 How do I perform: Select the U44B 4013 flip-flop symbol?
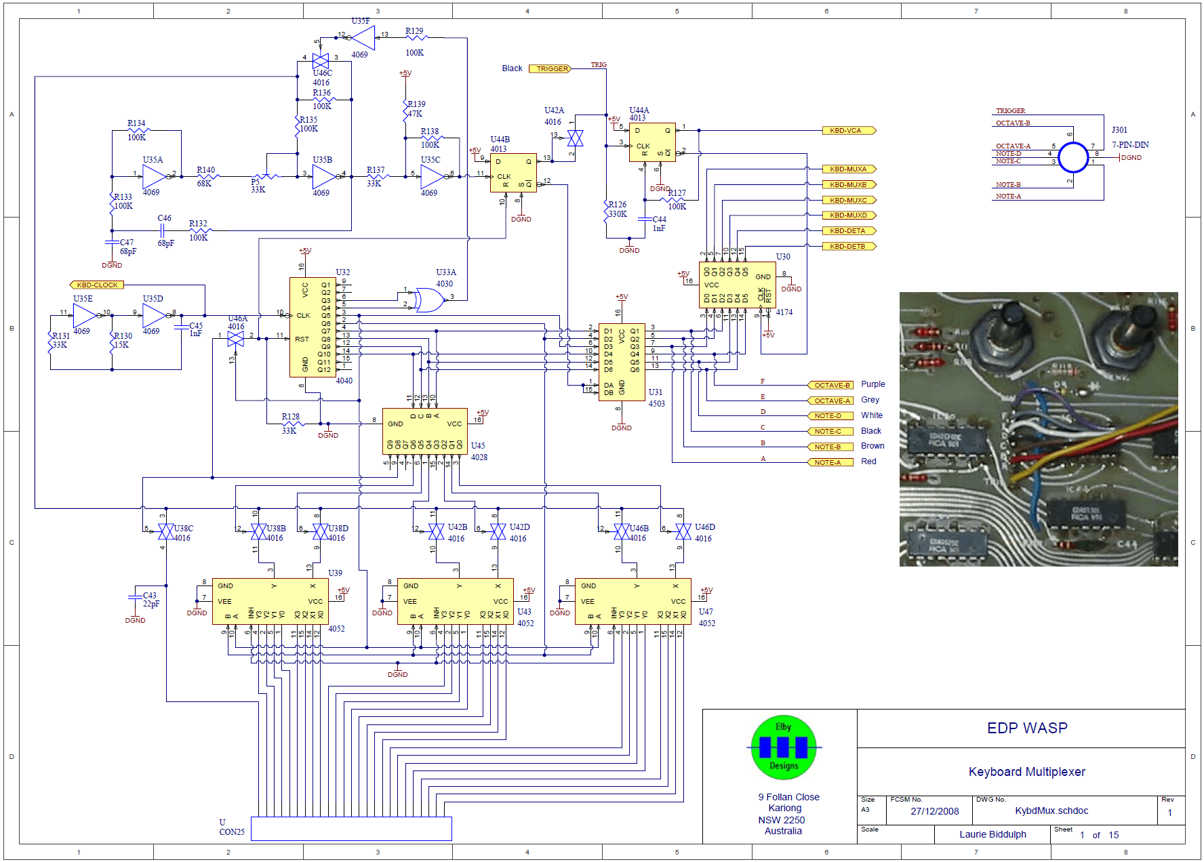pos(513,173)
